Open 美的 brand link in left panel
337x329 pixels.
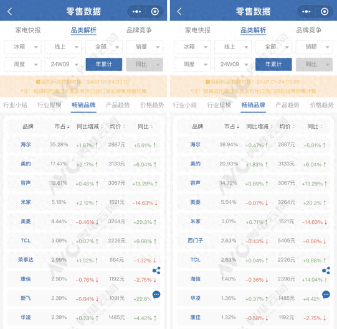pyautogui.click(x=26, y=164)
